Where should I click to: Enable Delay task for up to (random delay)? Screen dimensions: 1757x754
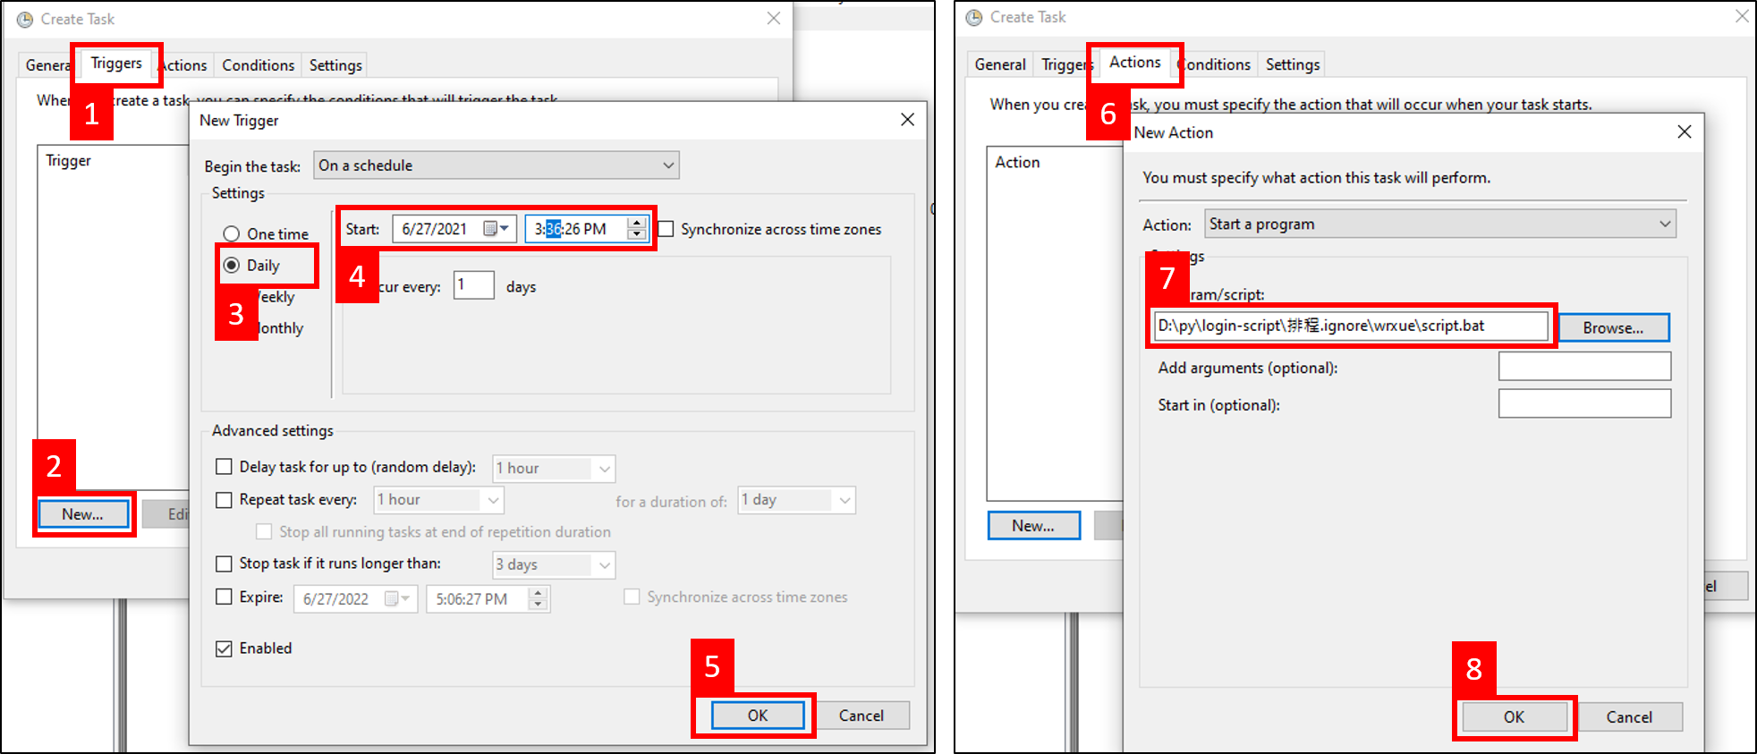(x=225, y=467)
